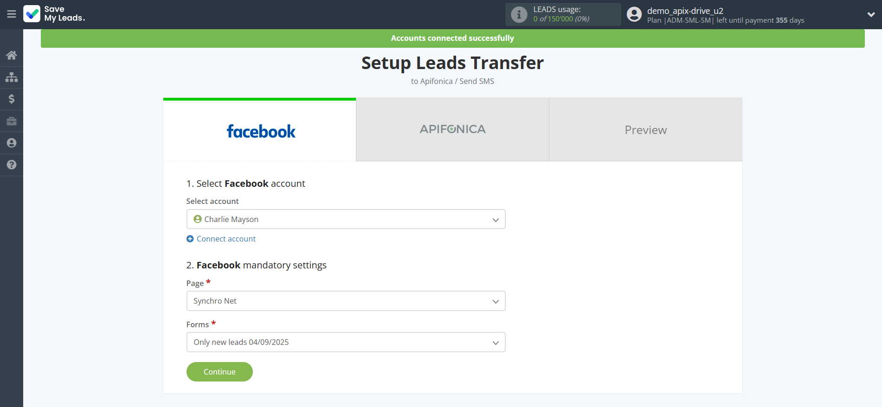The height and width of the screenshot is (407, 882).
Task: Click the briefcase sidebar icon
Action: (12, 121)
